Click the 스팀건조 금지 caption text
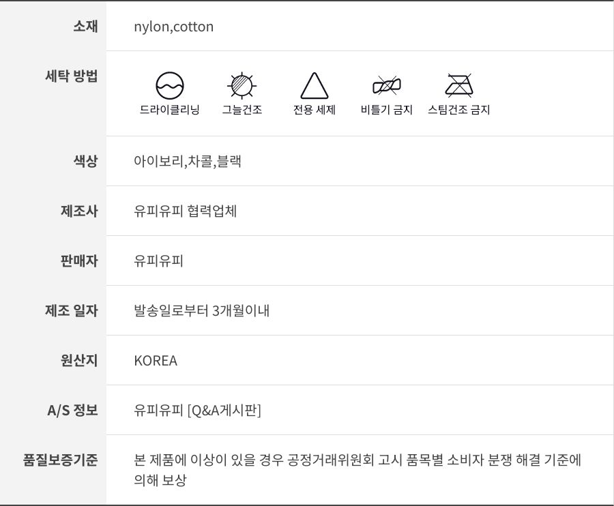Image resolution: width=614 pixels, height=506 pixels. click(459, 110)
